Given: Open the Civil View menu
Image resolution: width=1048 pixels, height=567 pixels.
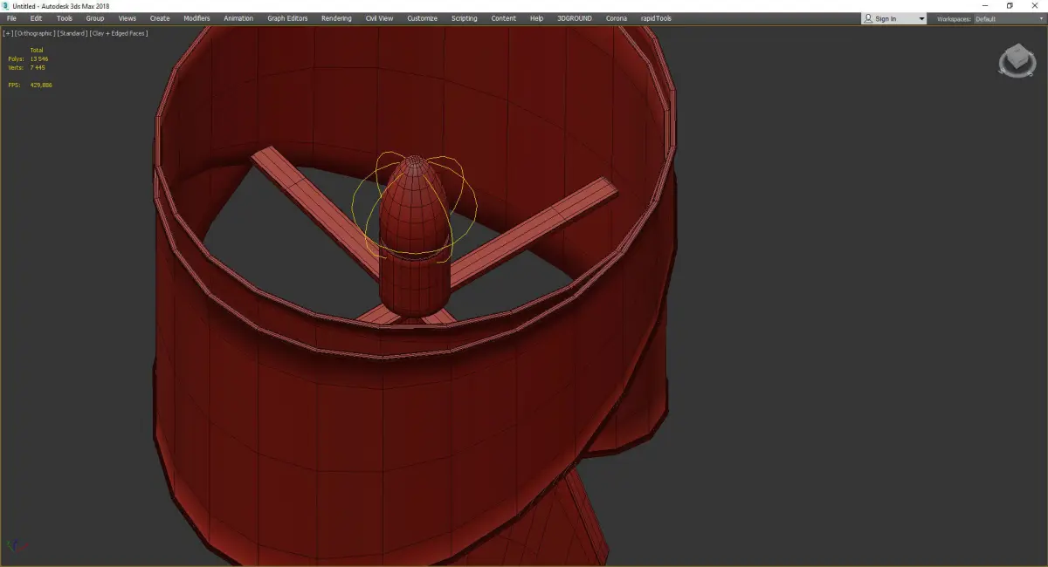Looking at the screenshot, I should (x=379, y=18).
